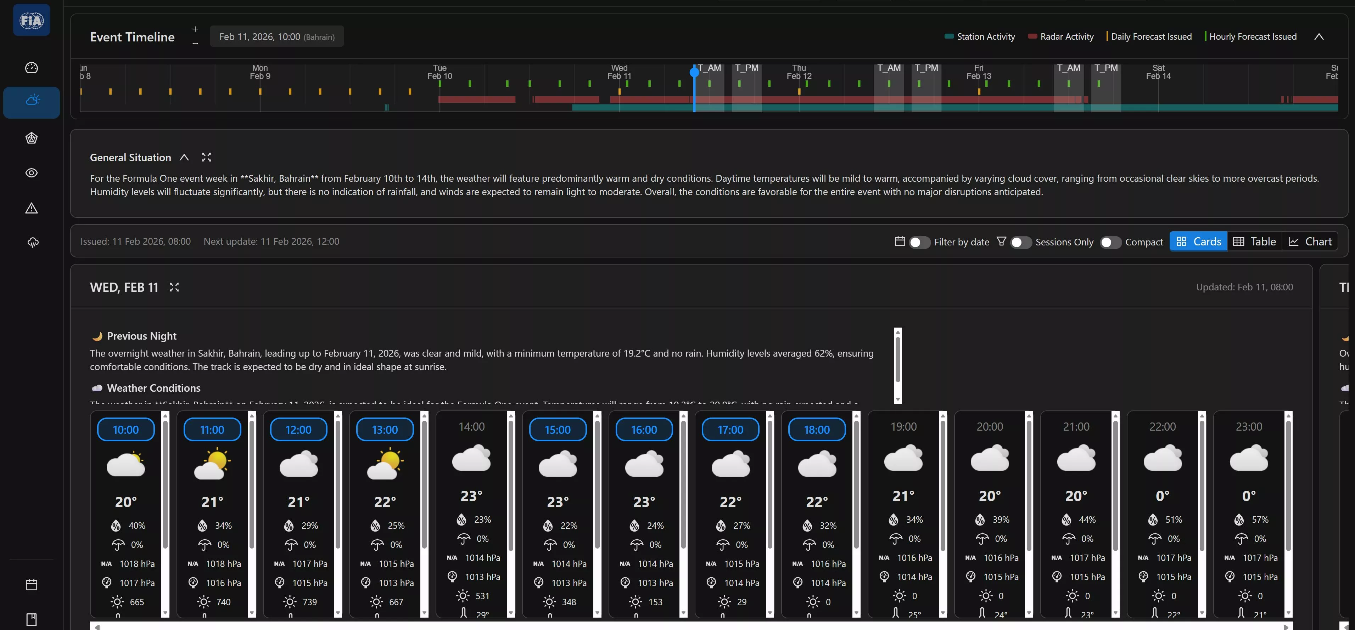Click the cloud icon on the 14:00 card
1355x630 pixels.
click(471, 458)
